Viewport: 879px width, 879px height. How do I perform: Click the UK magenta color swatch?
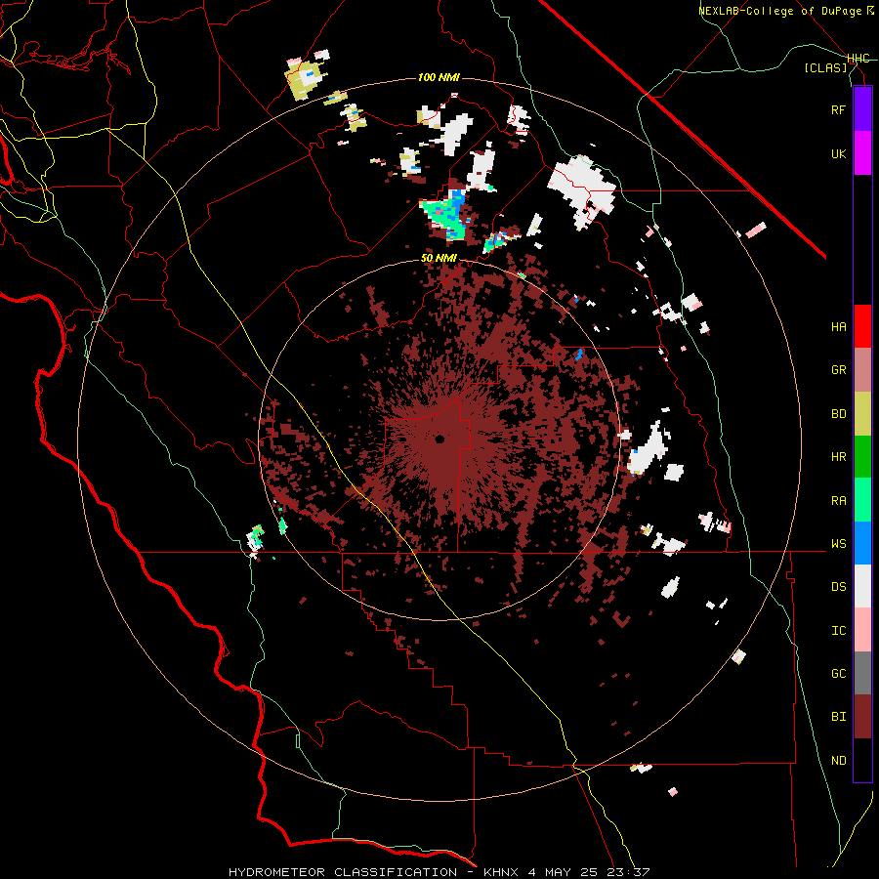(x=862, y=153)
